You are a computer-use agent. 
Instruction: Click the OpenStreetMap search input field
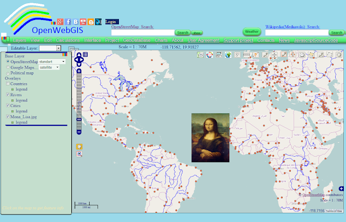(x=143, y=32)
